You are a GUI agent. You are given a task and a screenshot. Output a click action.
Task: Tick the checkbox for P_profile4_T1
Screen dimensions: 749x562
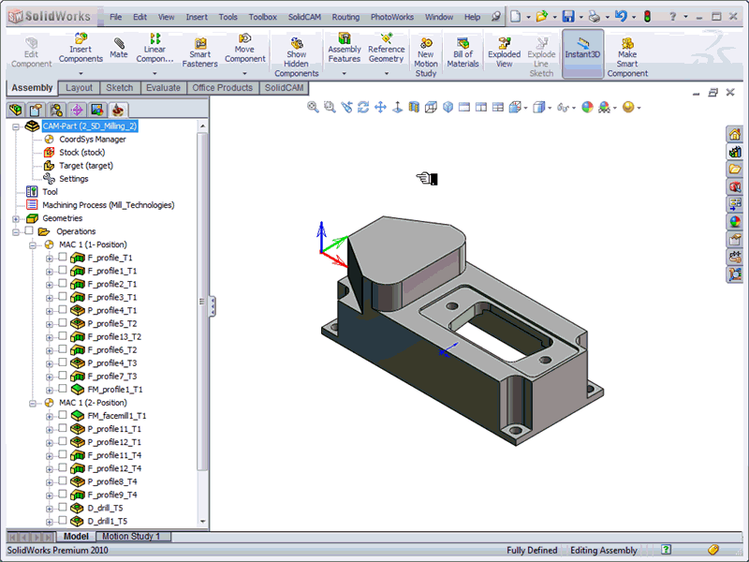pos(63,310)
